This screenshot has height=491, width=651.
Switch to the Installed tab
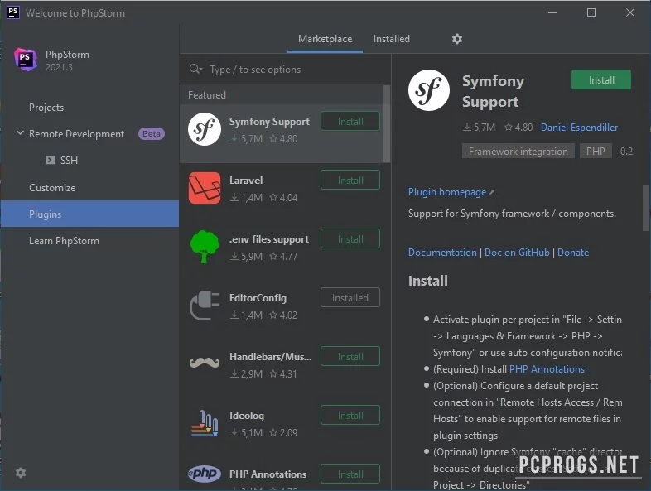pos(391,39)
